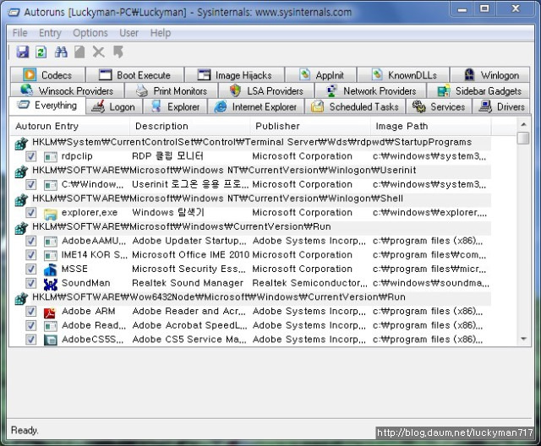Click registry icon of Winlogon Shell key

coord(21,199)
